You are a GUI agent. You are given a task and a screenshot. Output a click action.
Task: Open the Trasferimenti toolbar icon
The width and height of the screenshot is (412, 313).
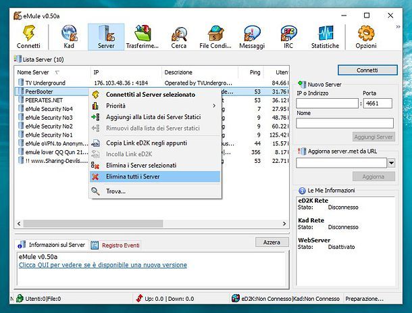point(143,33)
